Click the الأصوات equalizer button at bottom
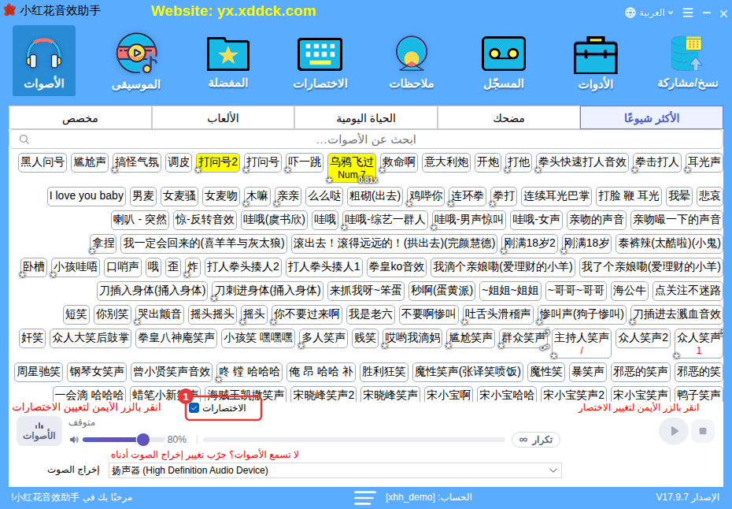The width and height of the screenshot is (732, 509). click(x=39, y=431)
